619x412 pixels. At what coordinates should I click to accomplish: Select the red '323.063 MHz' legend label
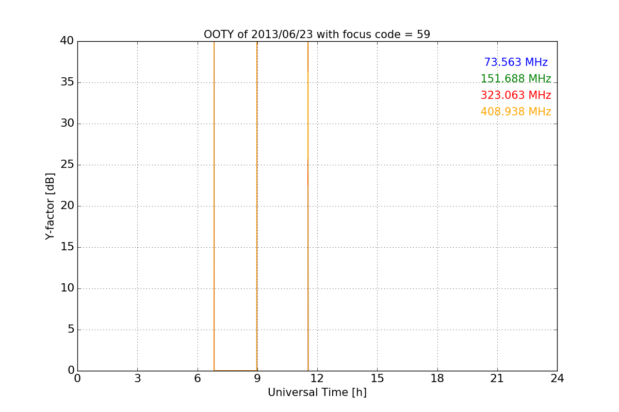[516, 95]
